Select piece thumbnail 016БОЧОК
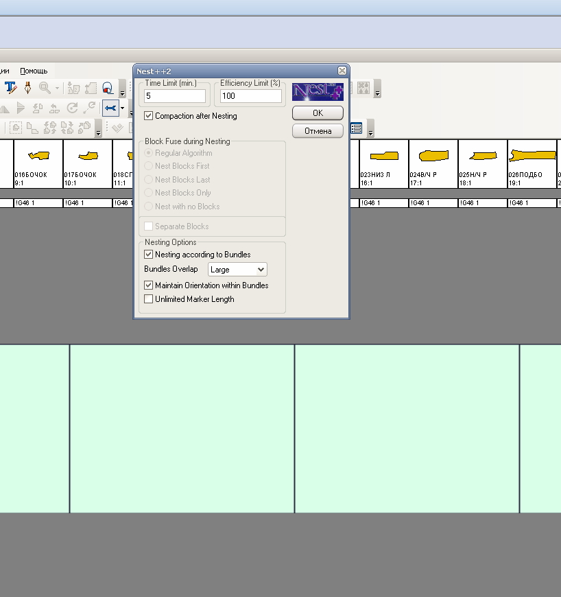This screenshot has width=561, height=597. click(x=38, y=164)
